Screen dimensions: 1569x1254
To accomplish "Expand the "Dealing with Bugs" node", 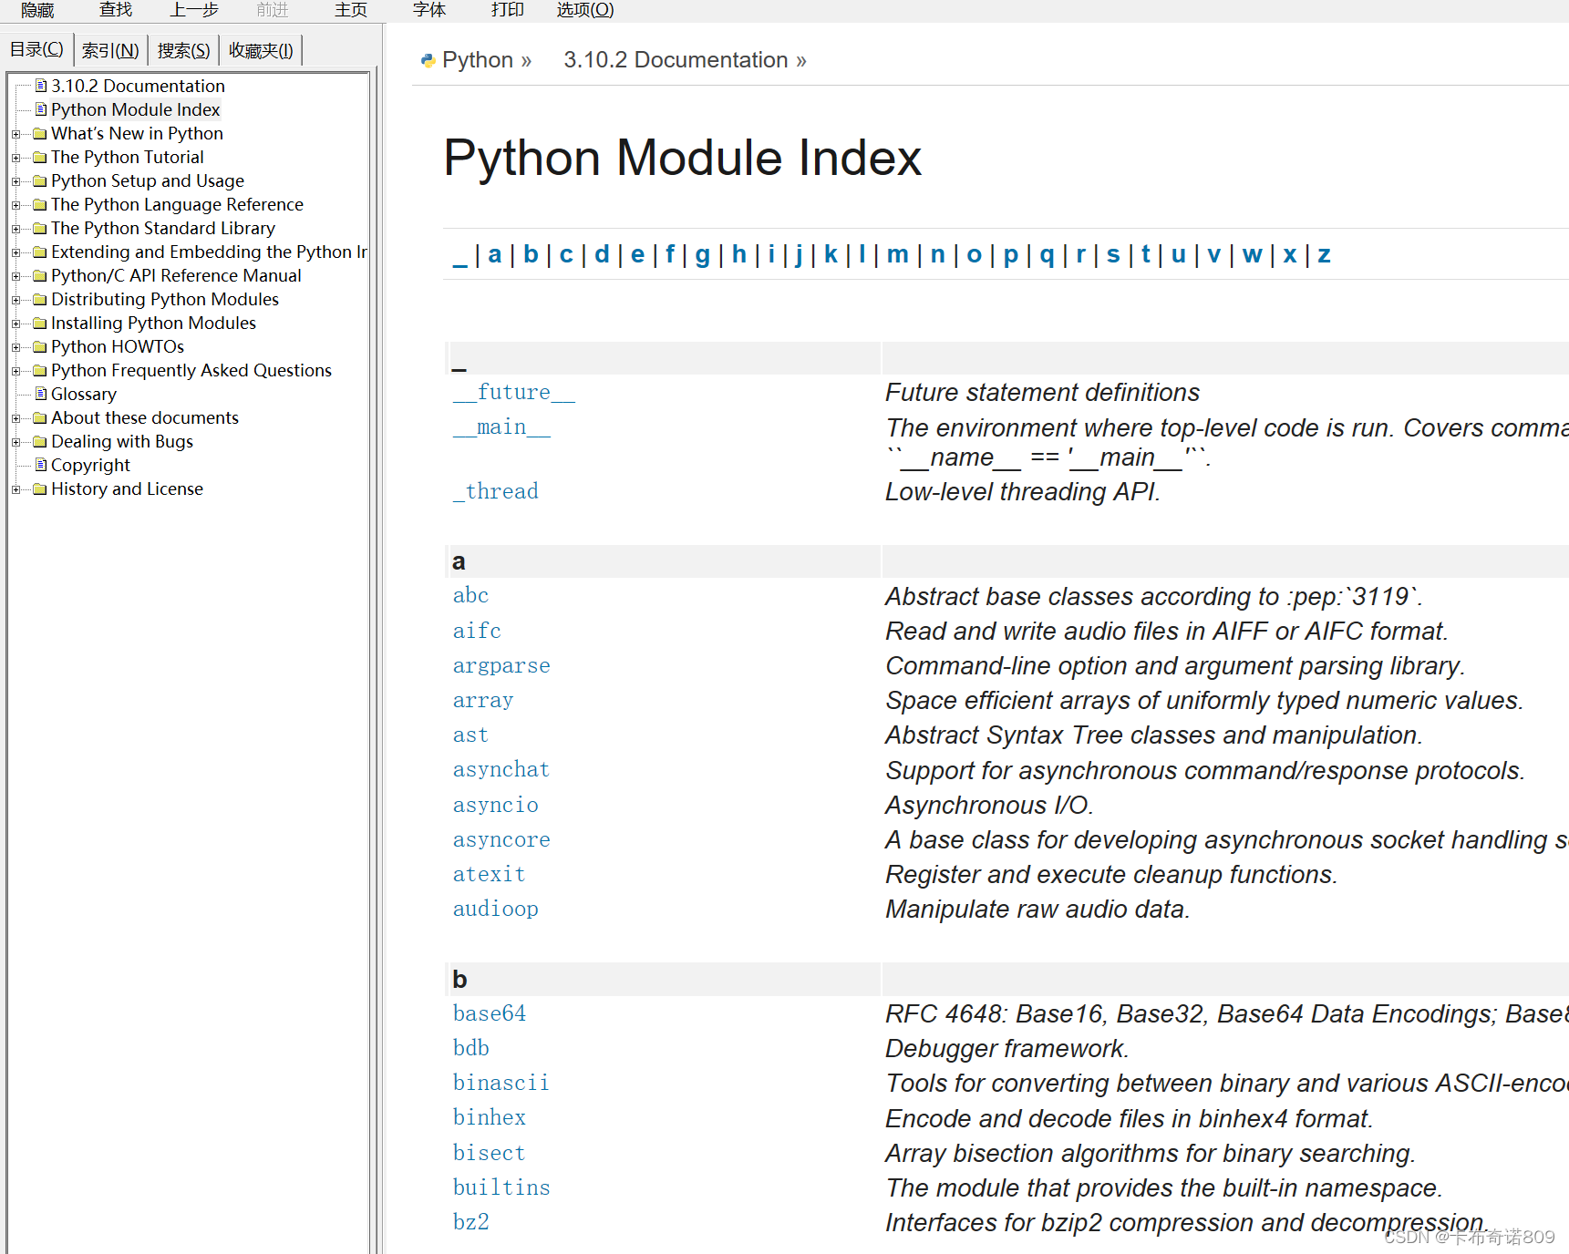I will coord(16,441).
